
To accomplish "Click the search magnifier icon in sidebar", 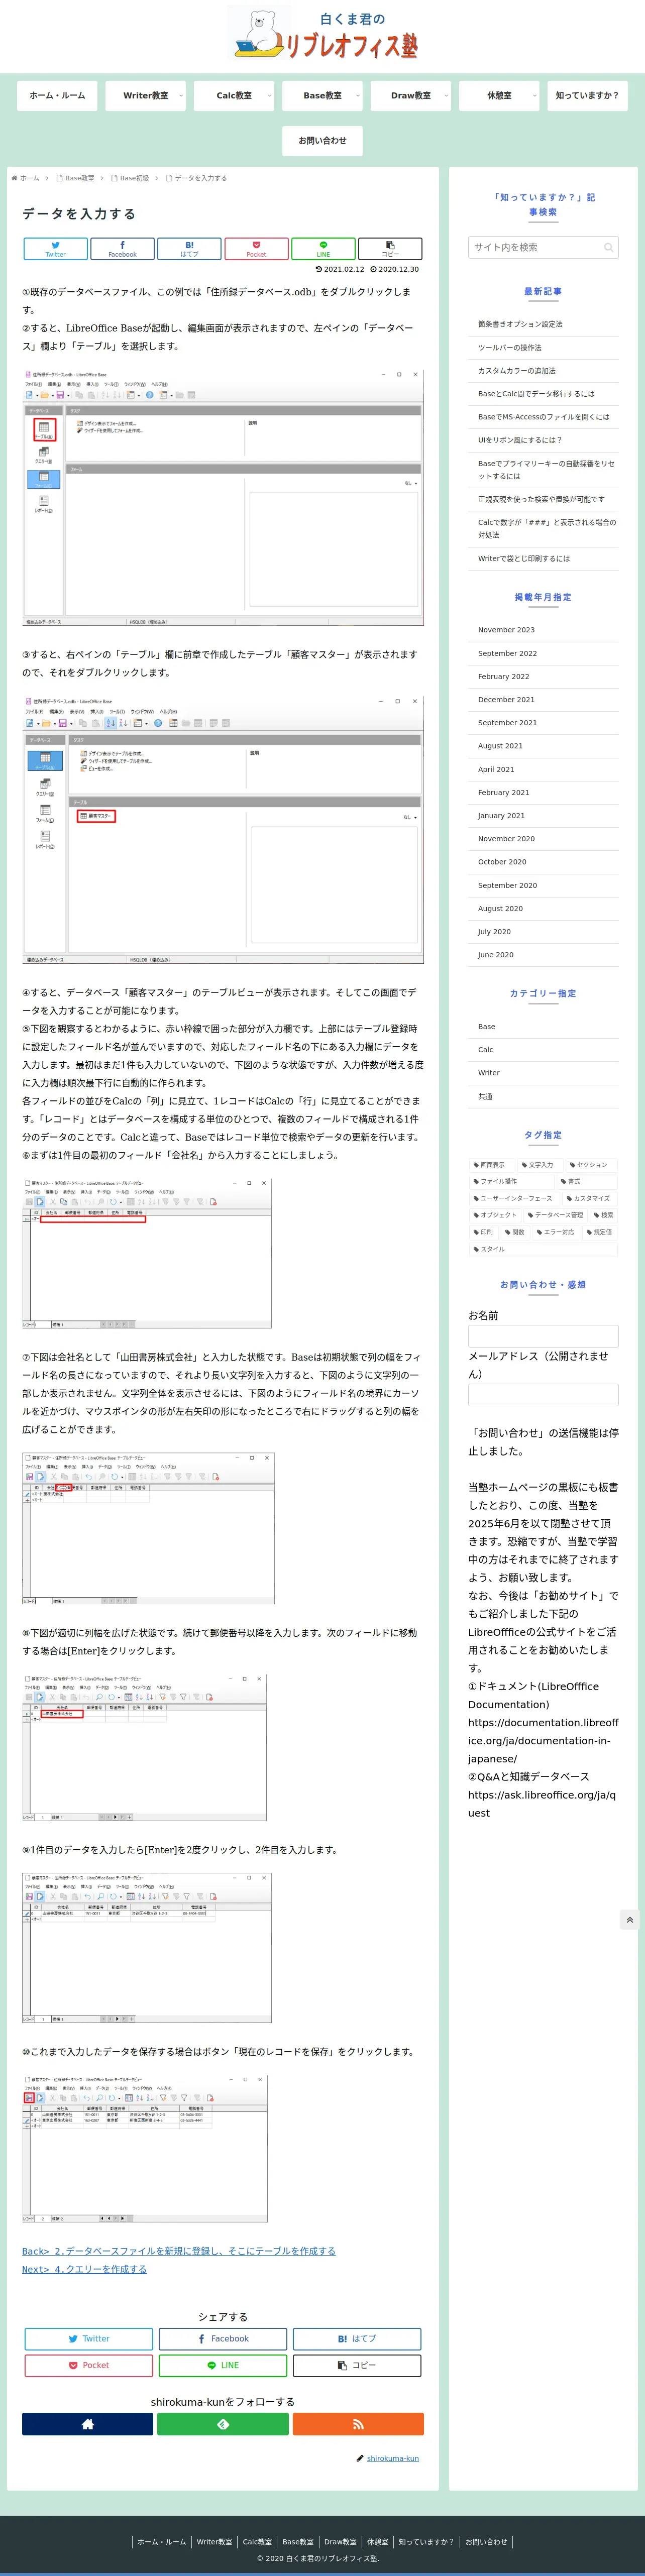I will [608, 247].
